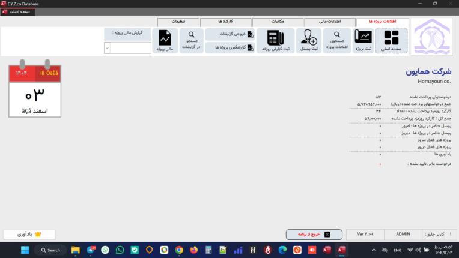Click the company logo image

[x=431, y=37]
